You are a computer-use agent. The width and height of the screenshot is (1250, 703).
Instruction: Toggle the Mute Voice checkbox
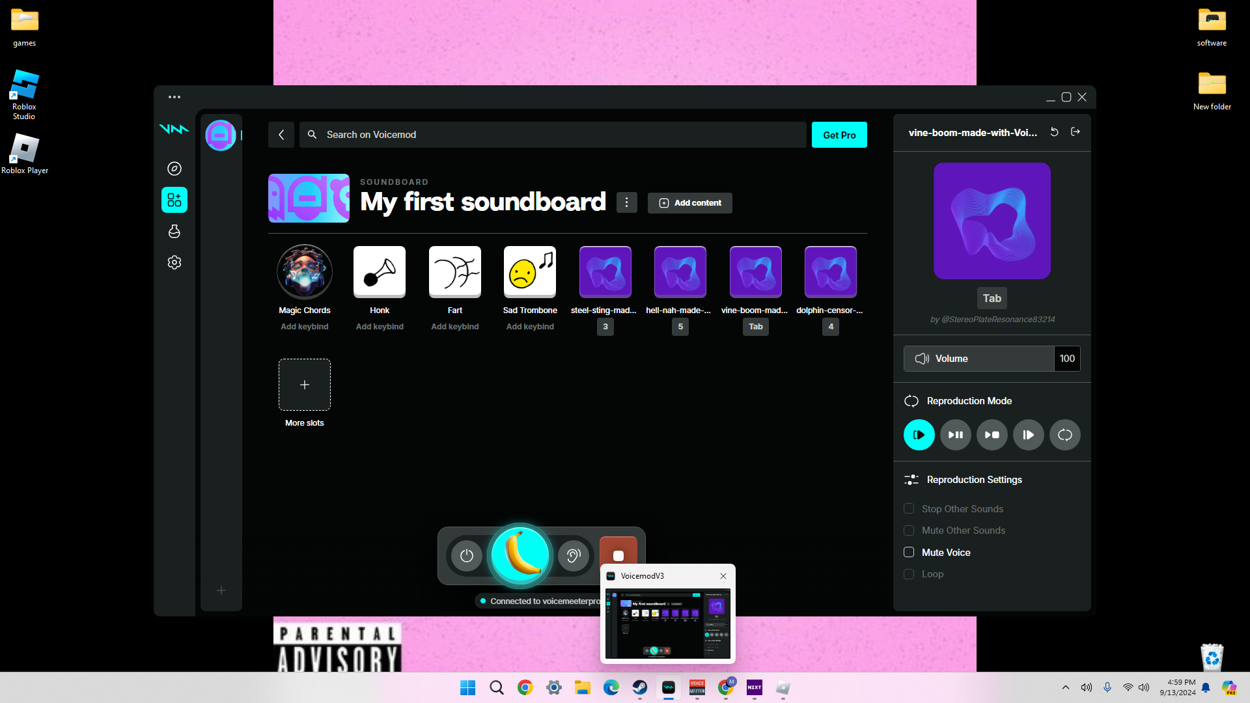[x=909, y=553]
